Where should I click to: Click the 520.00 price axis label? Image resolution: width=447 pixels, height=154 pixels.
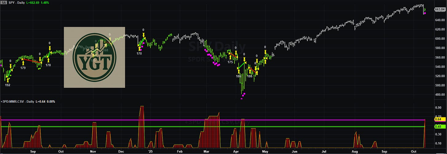coord(440,76)
